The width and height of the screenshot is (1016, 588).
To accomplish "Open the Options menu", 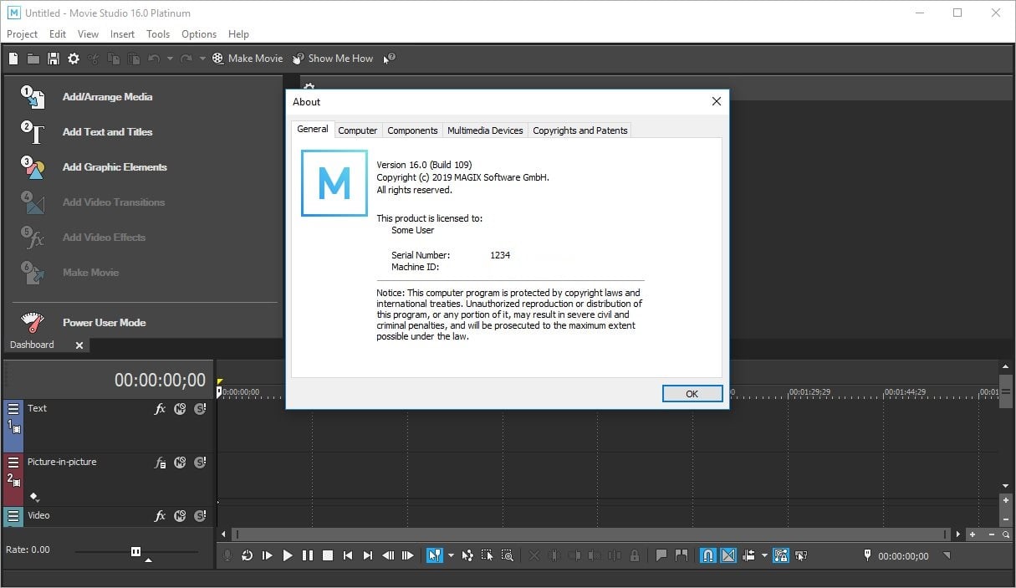I will [199, 34].
